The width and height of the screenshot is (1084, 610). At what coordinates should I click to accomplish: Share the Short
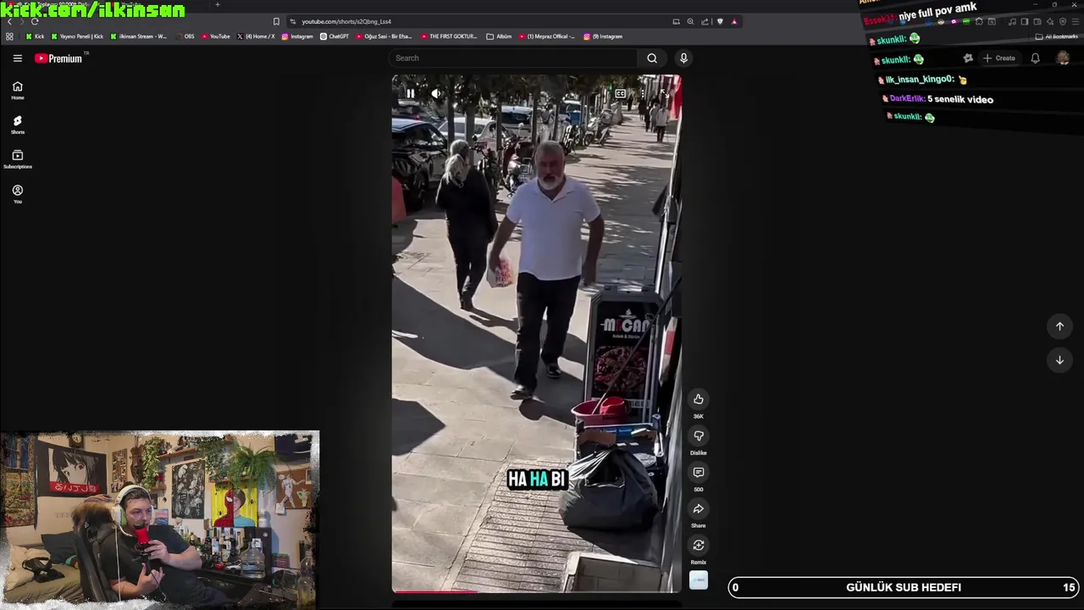pyautogui.click(x=699, y=508)
